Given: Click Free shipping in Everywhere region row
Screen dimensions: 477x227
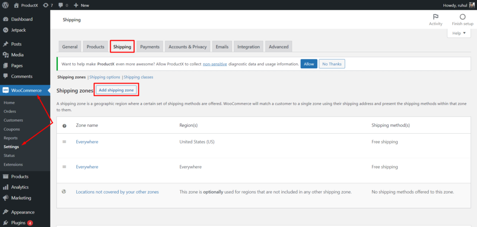Looking at the screenshot, I should pos(384,167).
